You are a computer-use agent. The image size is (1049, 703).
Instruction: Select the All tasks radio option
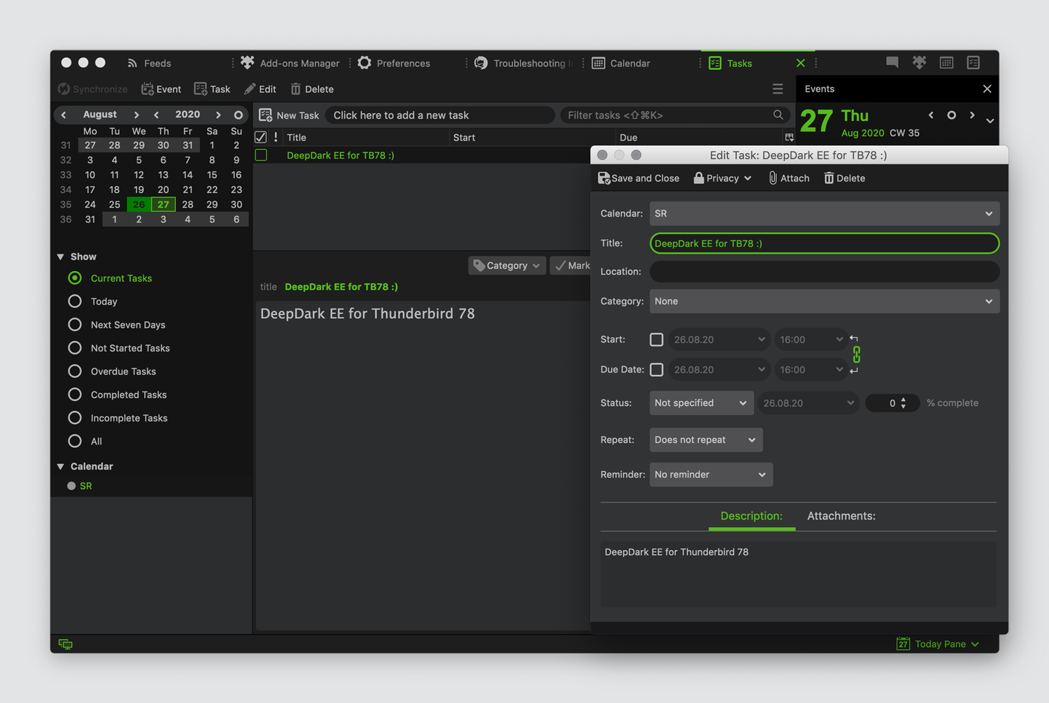[x=75, y=441]
